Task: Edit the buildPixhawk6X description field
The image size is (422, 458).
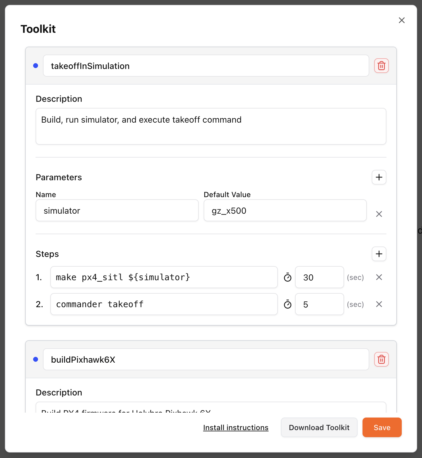Action: (211, 407)
